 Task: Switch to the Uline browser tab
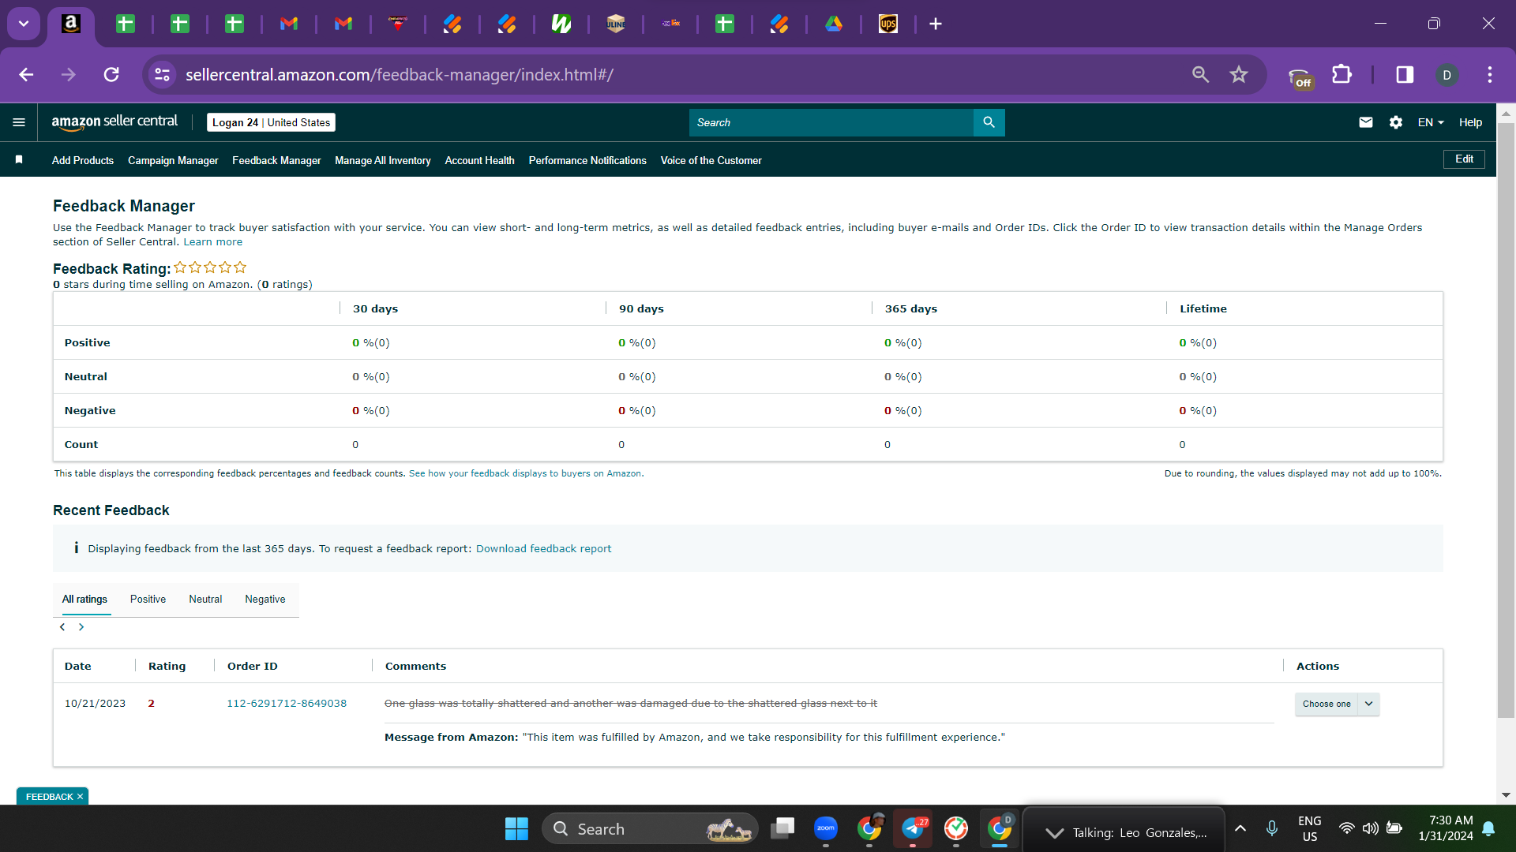[616, 24]
